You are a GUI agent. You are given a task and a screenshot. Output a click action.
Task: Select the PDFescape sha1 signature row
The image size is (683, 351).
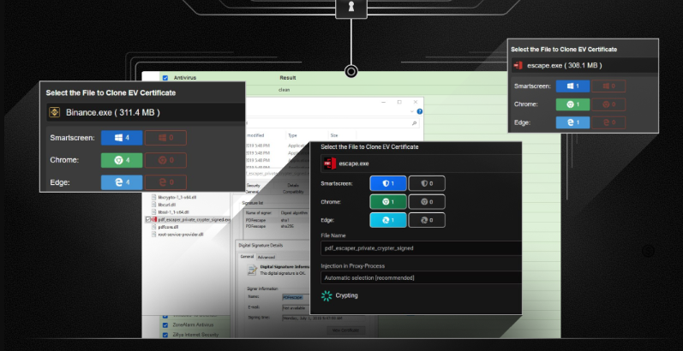click(x=276, y=220)
